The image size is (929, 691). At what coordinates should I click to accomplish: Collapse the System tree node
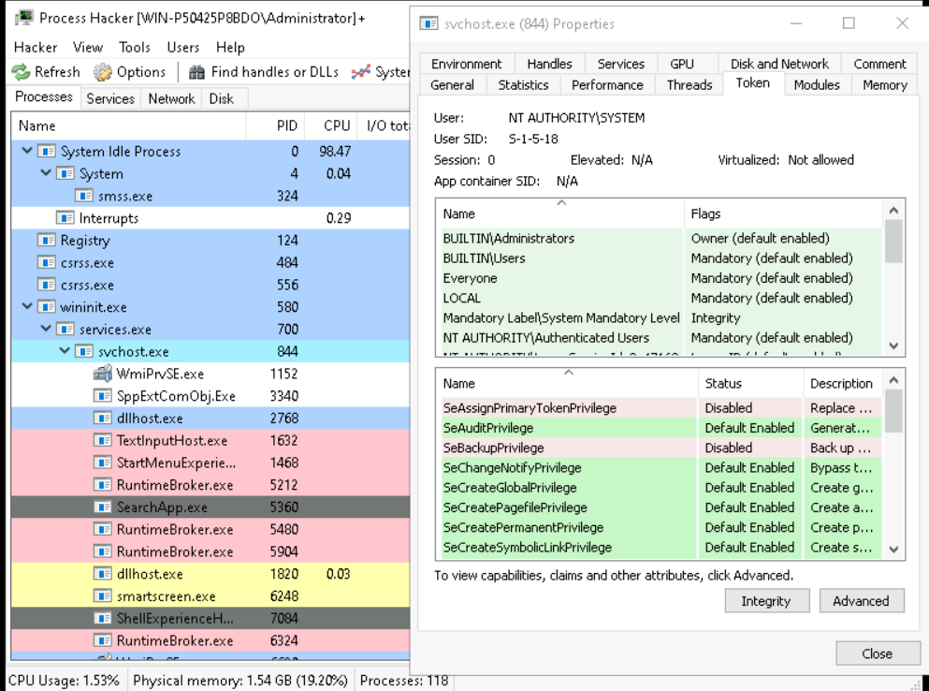point(46,173)
